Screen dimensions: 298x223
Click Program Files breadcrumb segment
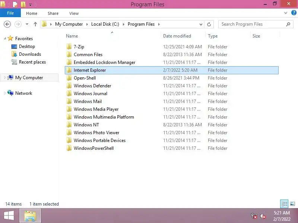tap(141, 24)
